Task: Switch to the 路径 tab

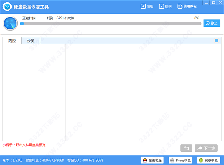Action: [x=12, y=41]
